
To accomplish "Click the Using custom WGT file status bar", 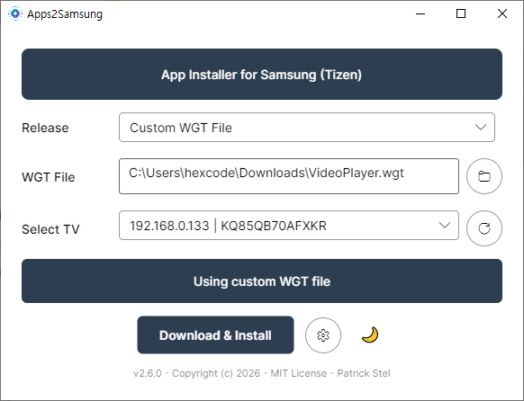I will (262, 281).
